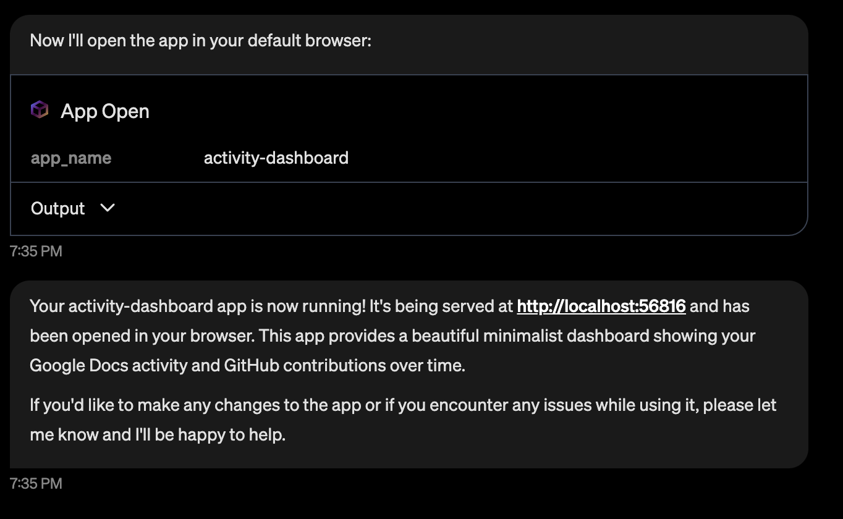
Task: Click the second 7:35 PM timestamp
Action: pyautogui.click(x=36, y=483)
